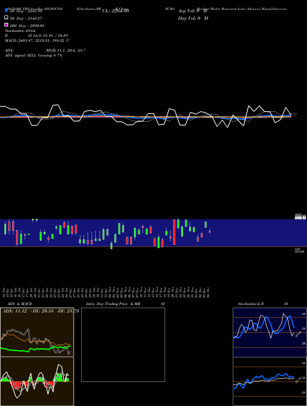The height and width of the screenshot is (406, 307).
Task: Click the 529.00 price axis label
Action: coord(300,252)
